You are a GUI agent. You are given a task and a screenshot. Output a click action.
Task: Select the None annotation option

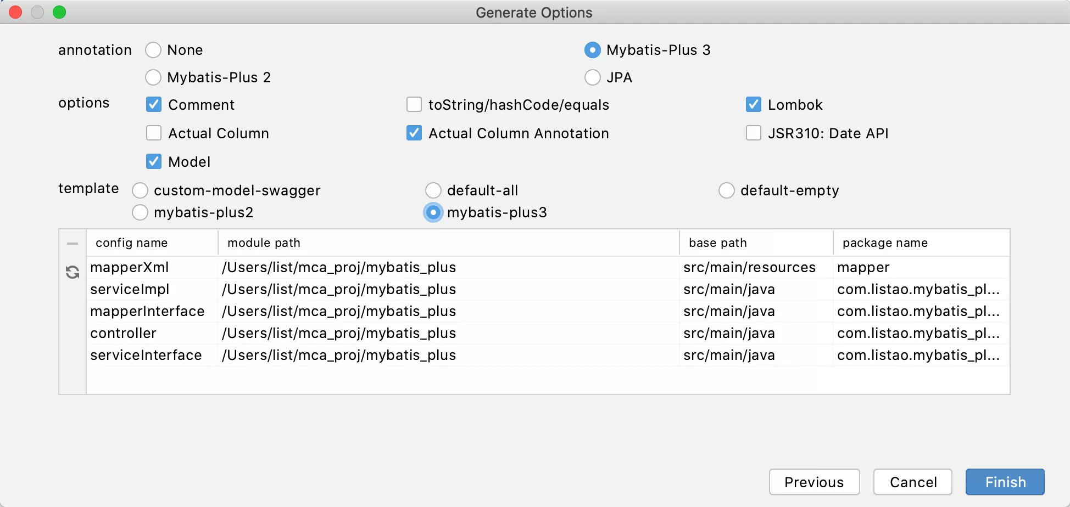click(153, 50)
